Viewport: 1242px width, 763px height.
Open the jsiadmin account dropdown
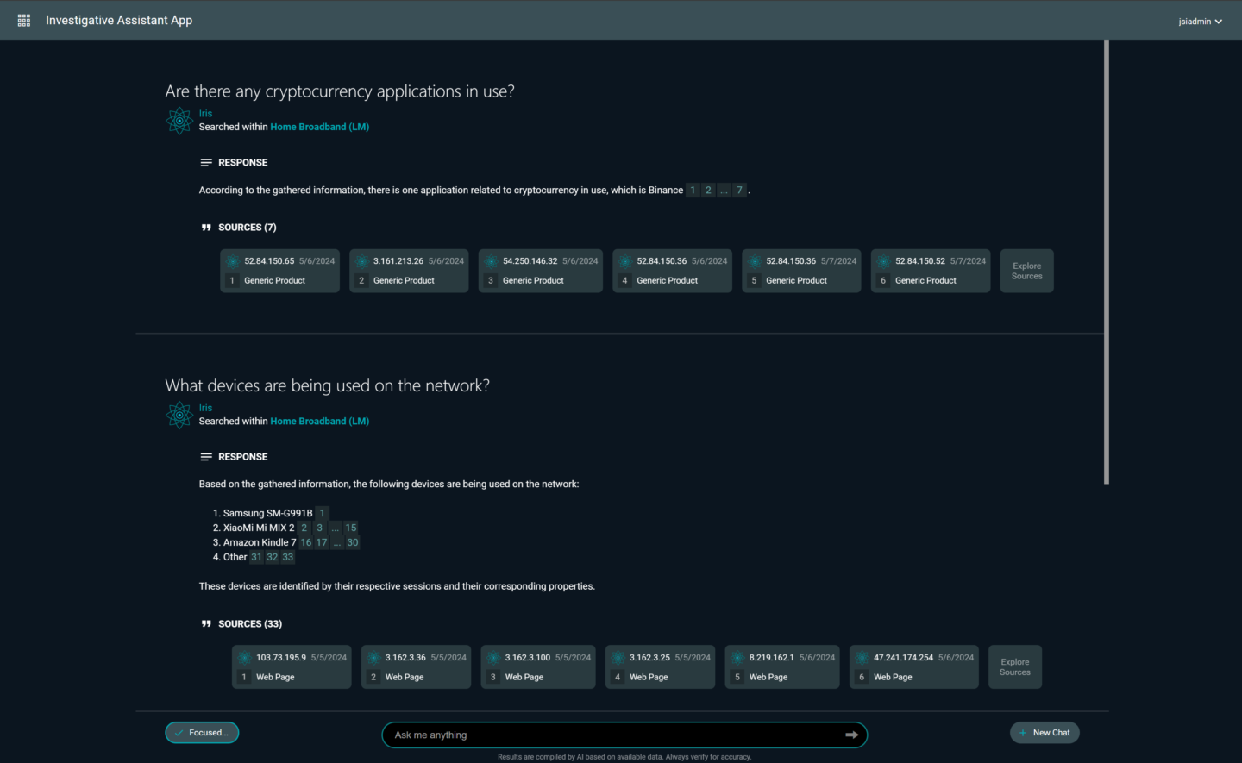[1201, 21]
